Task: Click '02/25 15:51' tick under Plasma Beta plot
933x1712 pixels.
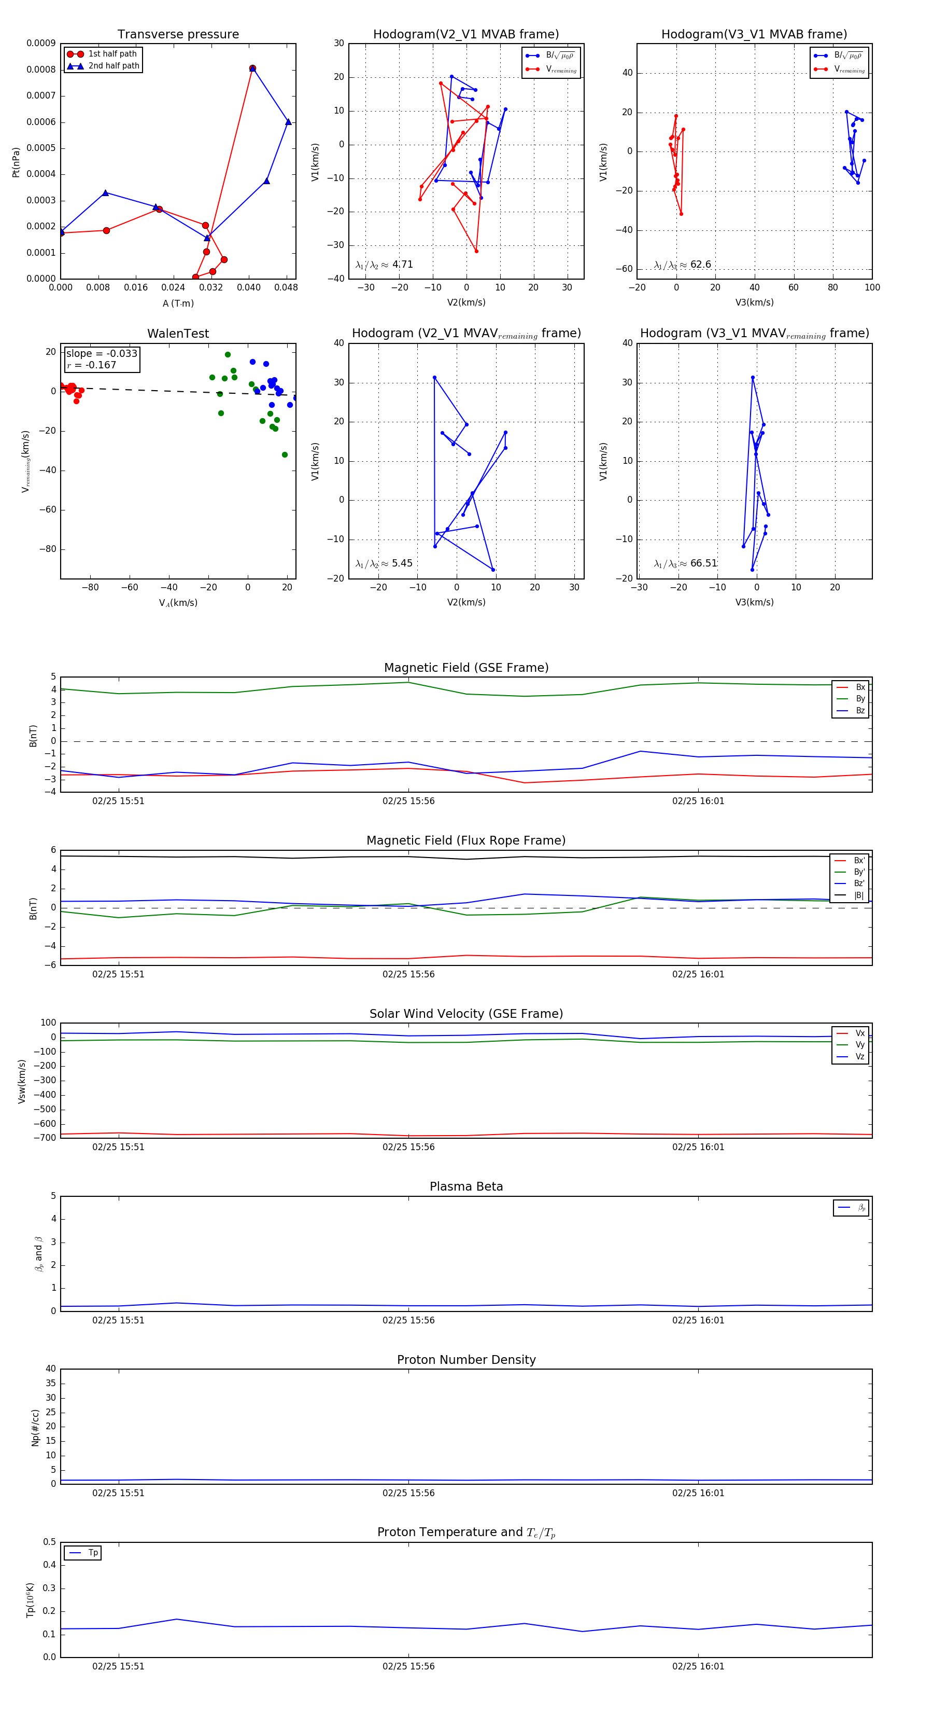Action: click(x=118, y=1320)
